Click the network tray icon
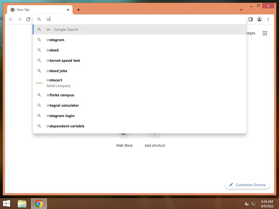The height and width of the screenshot is (209, 279). point(253,204)
